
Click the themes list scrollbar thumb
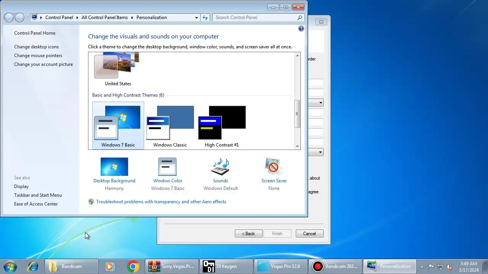(x=297, y=114)
